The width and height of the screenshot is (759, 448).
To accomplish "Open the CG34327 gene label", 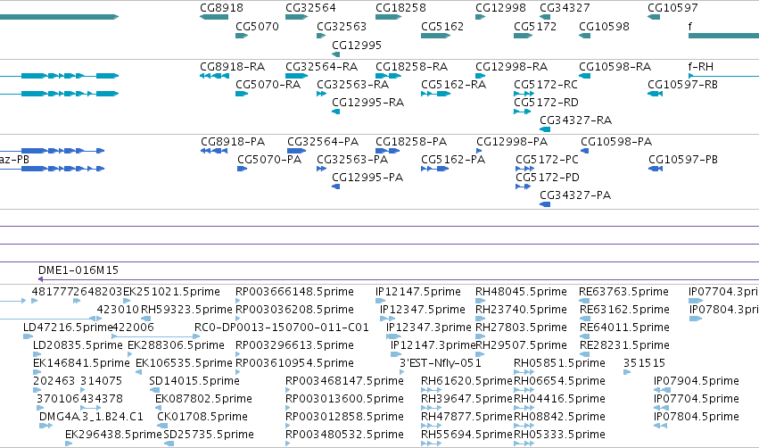I will pos(565,8).
